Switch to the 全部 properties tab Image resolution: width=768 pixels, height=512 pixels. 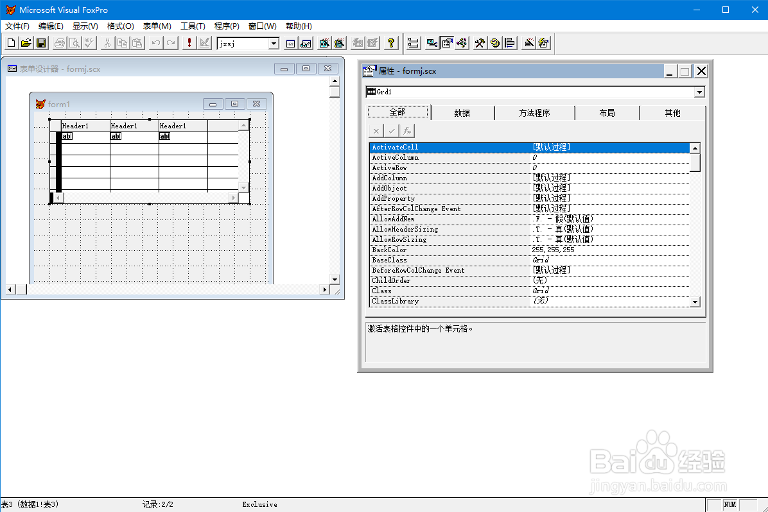click(x=397, y=112)
